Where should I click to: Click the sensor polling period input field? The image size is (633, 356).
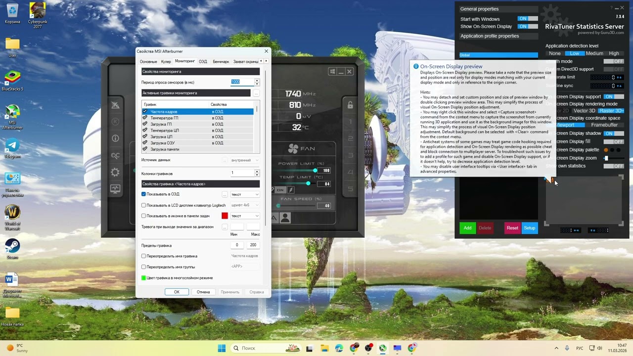(x=242, y=82)
